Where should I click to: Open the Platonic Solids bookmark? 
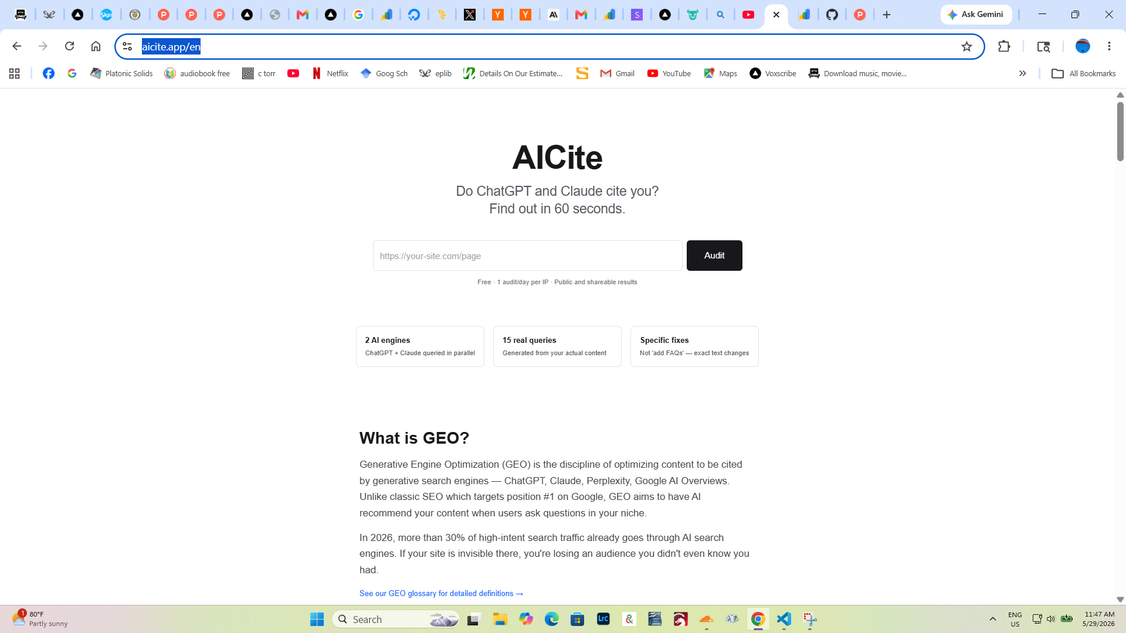click(x=121, y=73)
